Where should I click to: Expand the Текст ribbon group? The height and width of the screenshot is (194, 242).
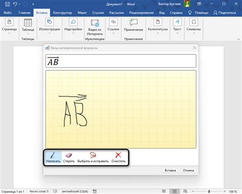[177, 26]
